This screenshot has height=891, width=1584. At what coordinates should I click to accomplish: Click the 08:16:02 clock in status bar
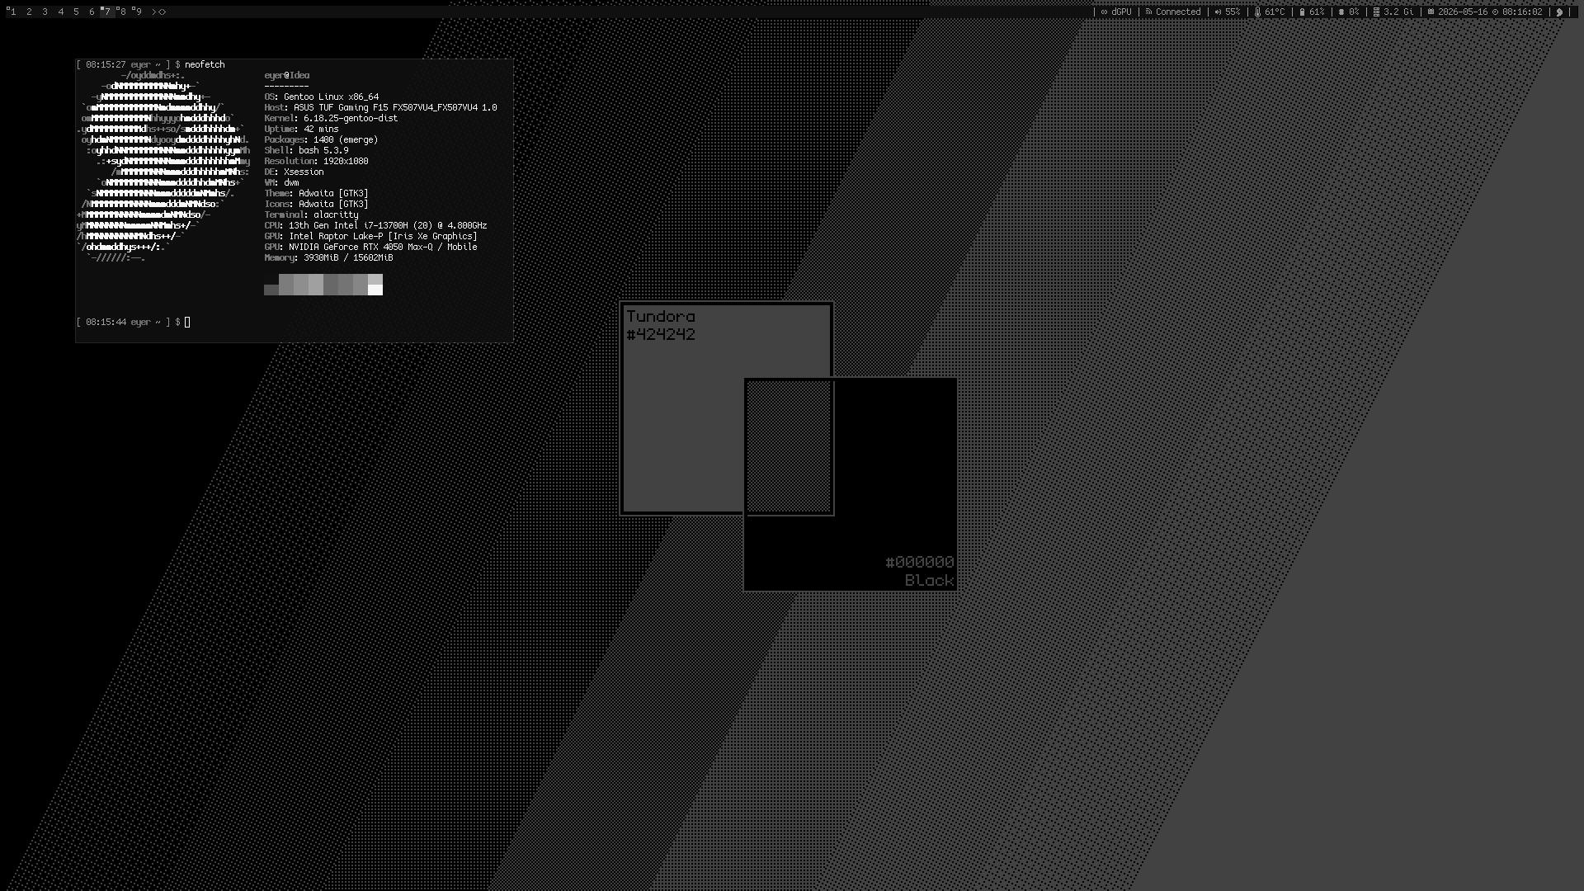tap(1516, 12)
